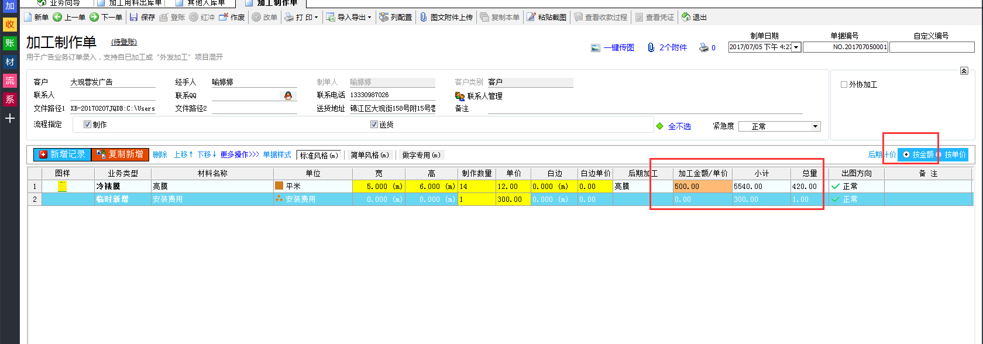Go to previous order with 上一单

[57, 18]
